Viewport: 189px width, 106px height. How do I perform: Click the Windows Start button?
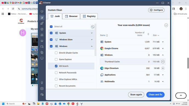coord(3,104)
